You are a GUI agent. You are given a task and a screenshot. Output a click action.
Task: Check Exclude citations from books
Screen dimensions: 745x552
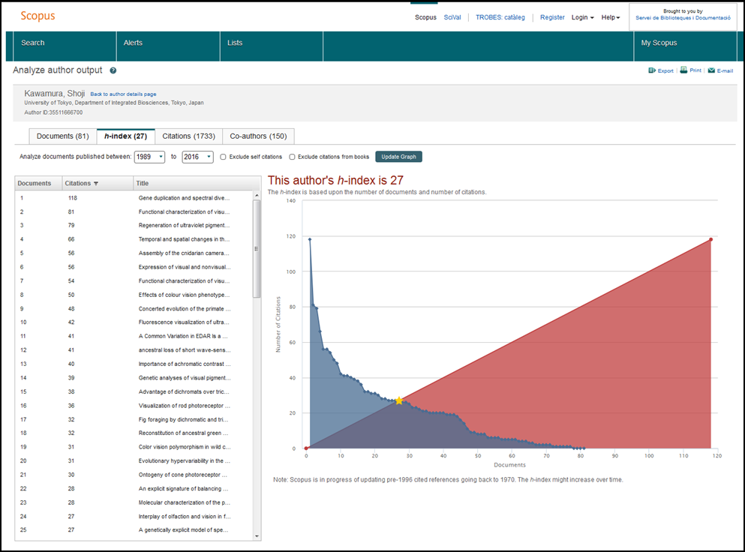coord(292,157)
